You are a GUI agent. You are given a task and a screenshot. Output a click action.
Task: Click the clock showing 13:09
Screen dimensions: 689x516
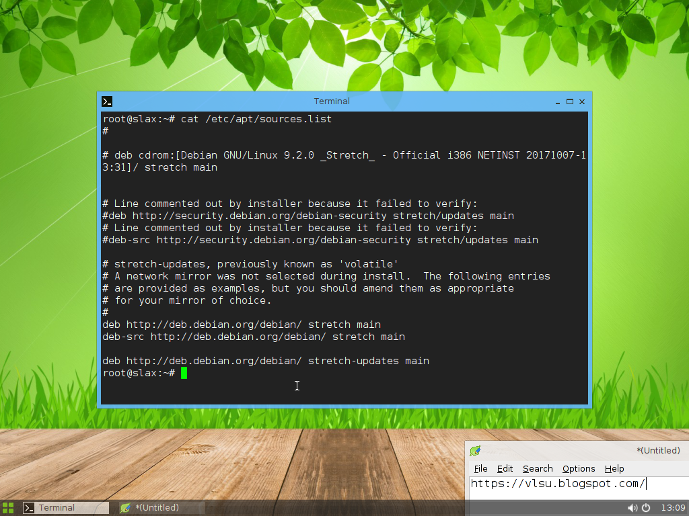[x=673, y=508]
